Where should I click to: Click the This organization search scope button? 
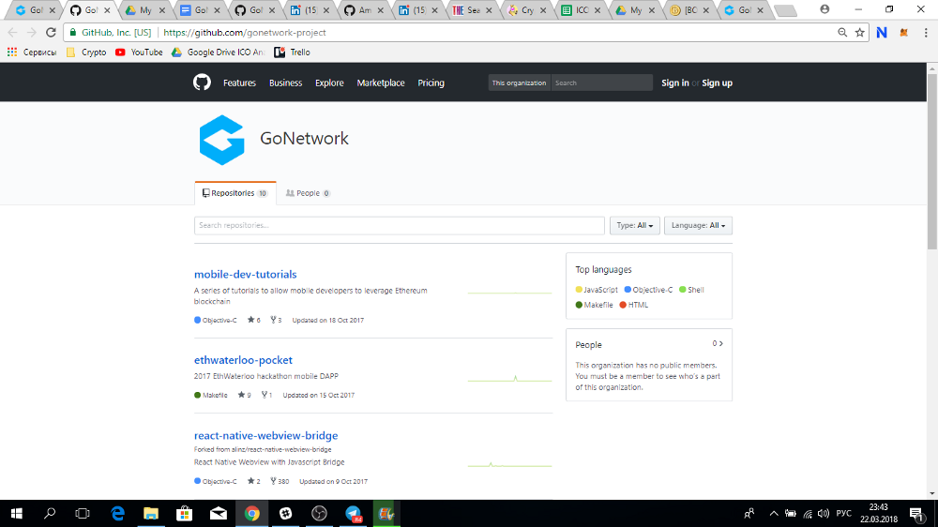[519, 83]
